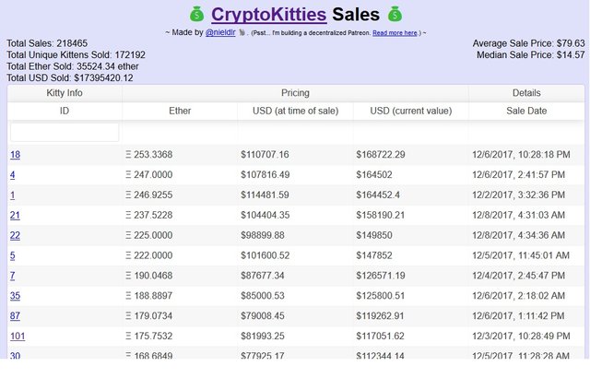590x378 pixels.
Task: Click the Details group header
Action: pos(526,93)
